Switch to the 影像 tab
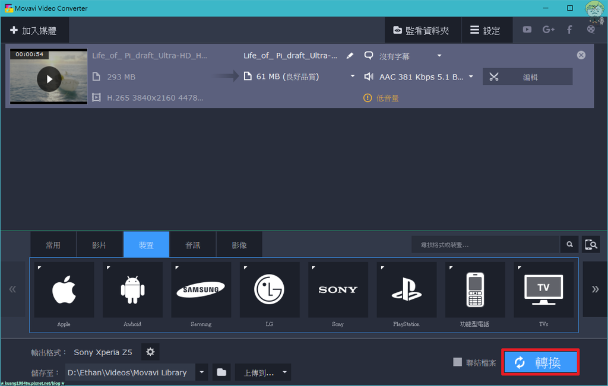 (x=239, y=245)
